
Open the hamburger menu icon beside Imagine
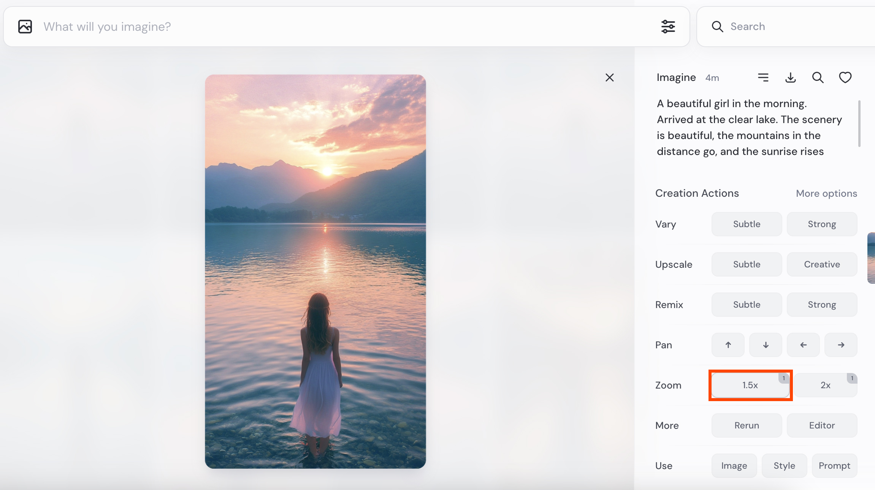tap(763, 77)
